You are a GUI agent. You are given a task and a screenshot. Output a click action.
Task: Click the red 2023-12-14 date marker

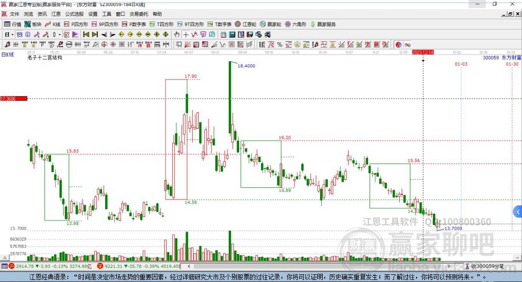423,52
